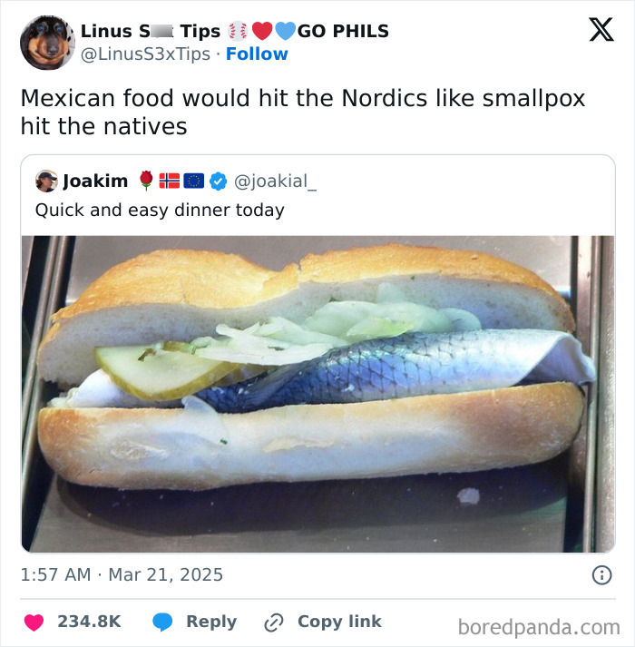Open the @joakial_ handle link
This screenshot has height=647, width=635.
pyautogui.click(x=275, y=181)
